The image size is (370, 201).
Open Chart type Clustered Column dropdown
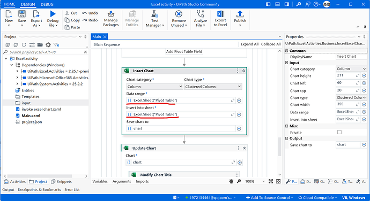coord(213,87)
